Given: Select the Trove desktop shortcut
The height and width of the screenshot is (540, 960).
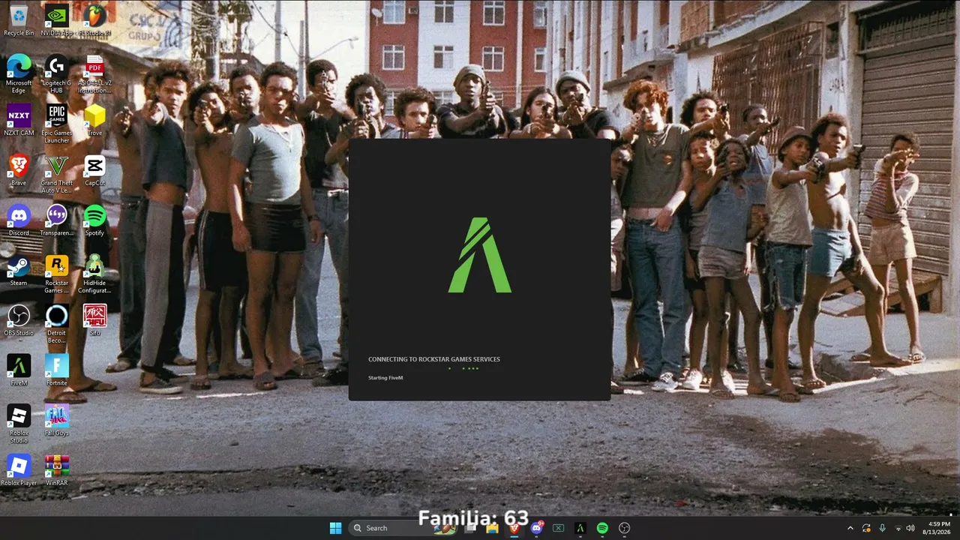Looking at the screenshot, I should 94,120.
